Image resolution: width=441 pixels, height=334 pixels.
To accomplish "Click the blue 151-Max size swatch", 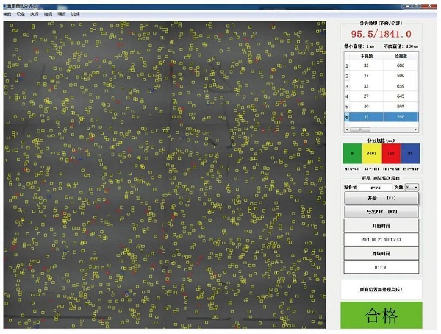I will 410,153.
